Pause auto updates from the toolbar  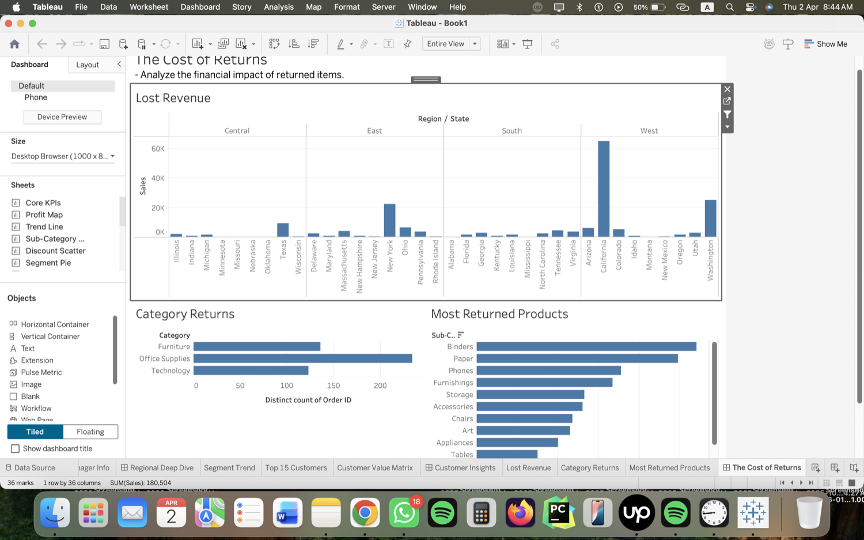(142, 44)
